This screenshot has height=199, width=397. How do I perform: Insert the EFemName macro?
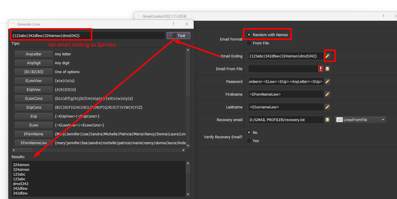coord(34,134)
